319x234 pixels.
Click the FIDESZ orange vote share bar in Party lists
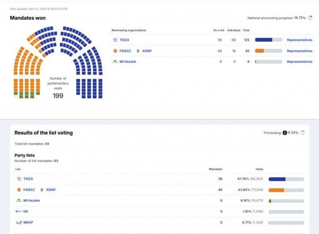[276, 190]
